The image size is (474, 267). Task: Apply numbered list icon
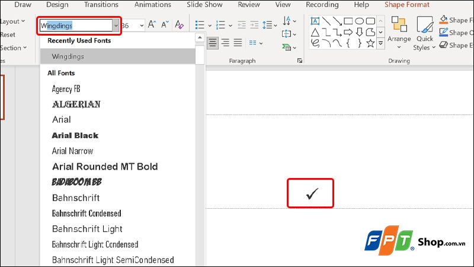220,25
